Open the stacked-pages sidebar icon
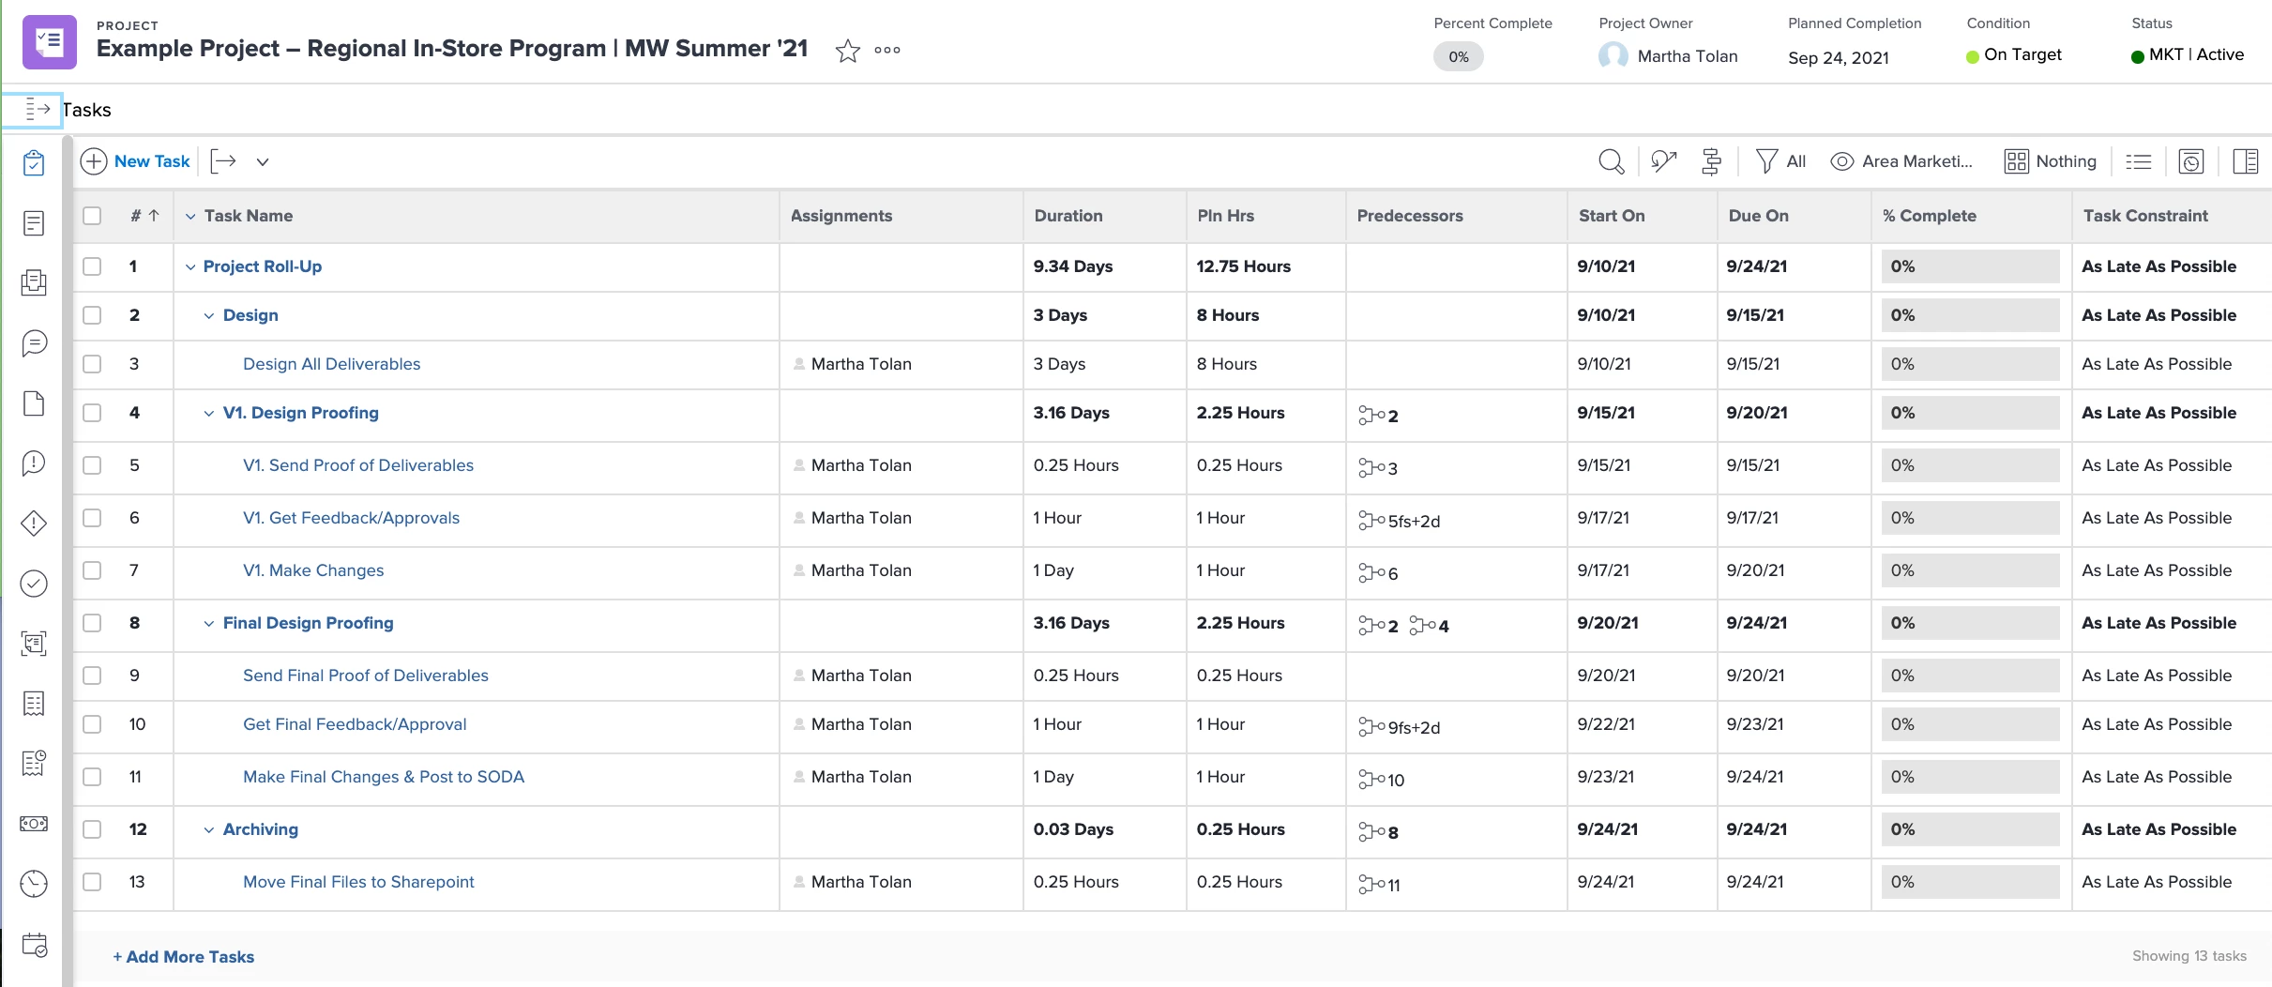The width and height of the screenshot is (2272, 987). (34, 283)
